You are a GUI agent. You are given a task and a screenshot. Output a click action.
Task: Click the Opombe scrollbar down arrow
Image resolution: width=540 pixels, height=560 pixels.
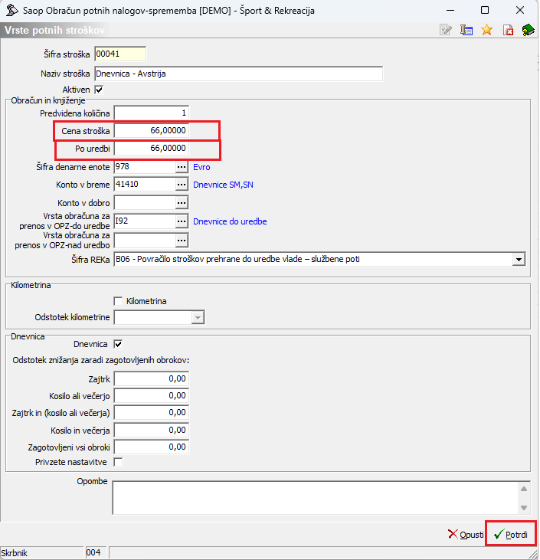point(524,507)
